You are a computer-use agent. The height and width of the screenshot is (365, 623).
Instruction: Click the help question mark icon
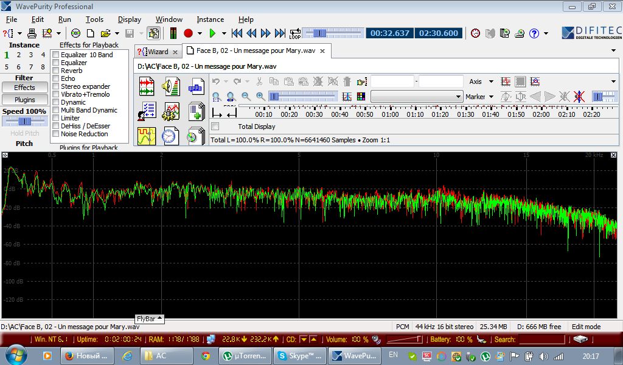click(534, 33)
